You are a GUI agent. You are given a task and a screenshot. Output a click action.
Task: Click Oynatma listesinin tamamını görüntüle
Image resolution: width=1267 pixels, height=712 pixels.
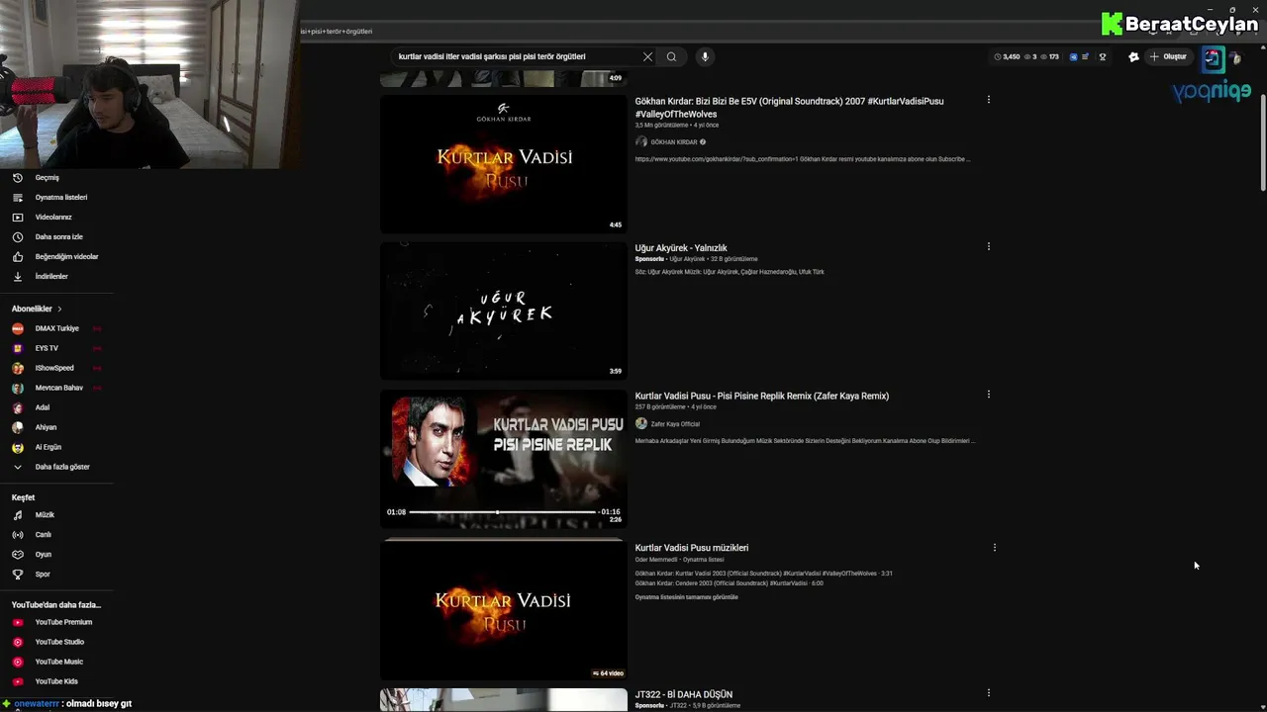coord(686,597)
